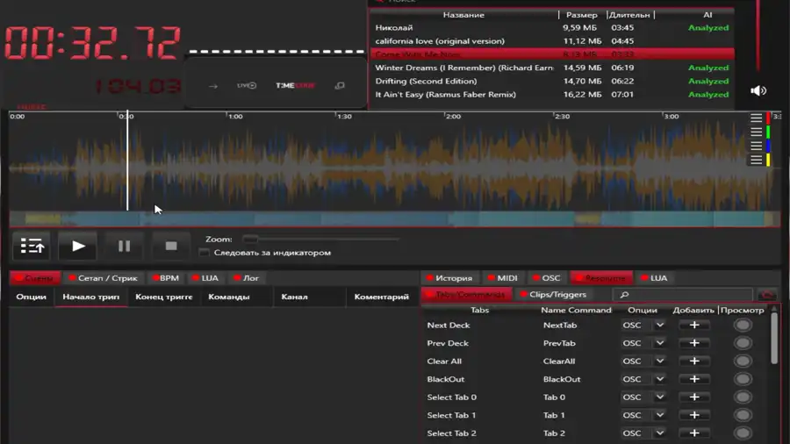
Task: Switch to the BPM tab
Action: click(x=164, y=278)
